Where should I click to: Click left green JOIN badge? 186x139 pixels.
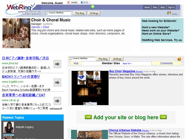(x=88, y=117)
